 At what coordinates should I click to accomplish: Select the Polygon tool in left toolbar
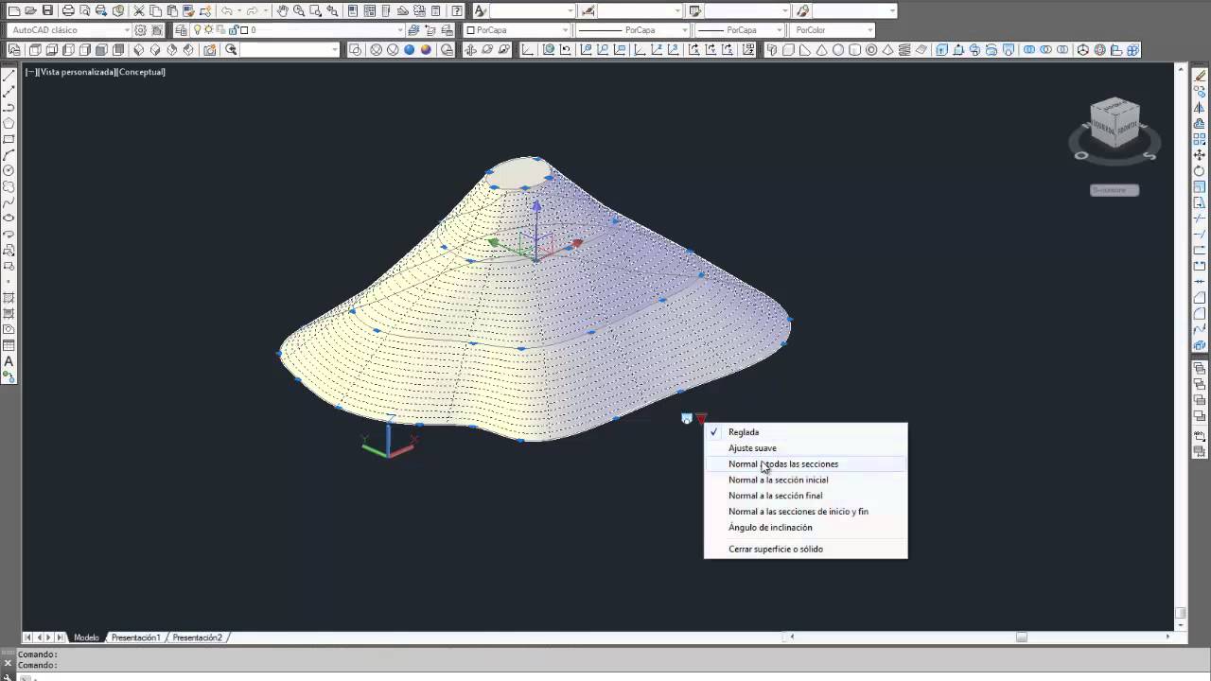point(9,123)
